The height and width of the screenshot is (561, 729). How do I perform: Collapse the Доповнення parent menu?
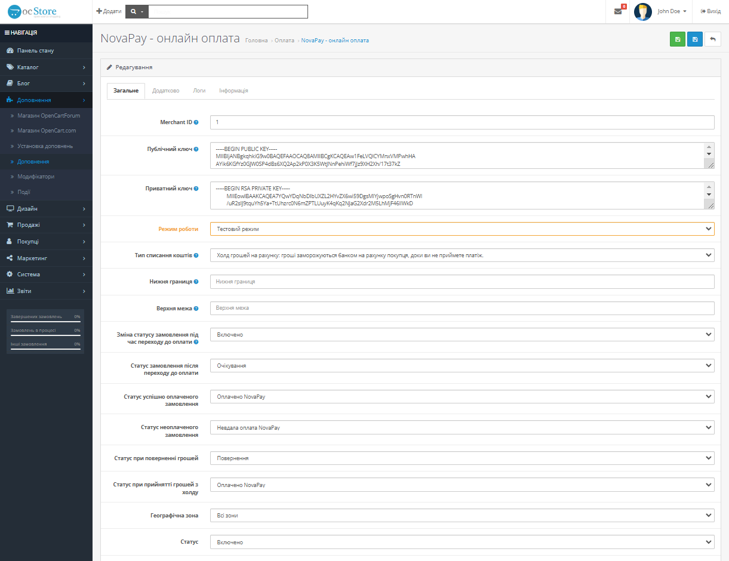coord(46,100)
